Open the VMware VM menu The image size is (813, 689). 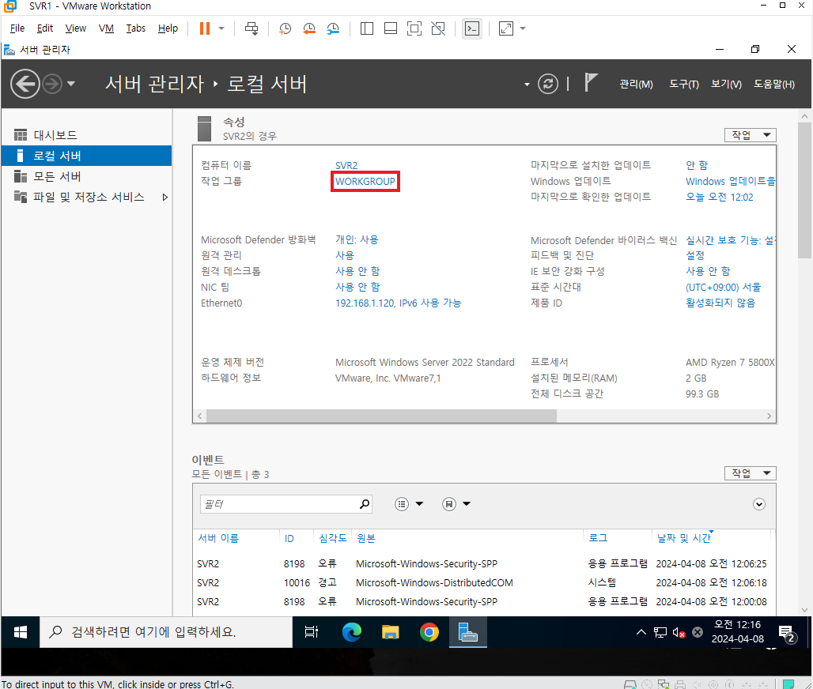[106, 28]
